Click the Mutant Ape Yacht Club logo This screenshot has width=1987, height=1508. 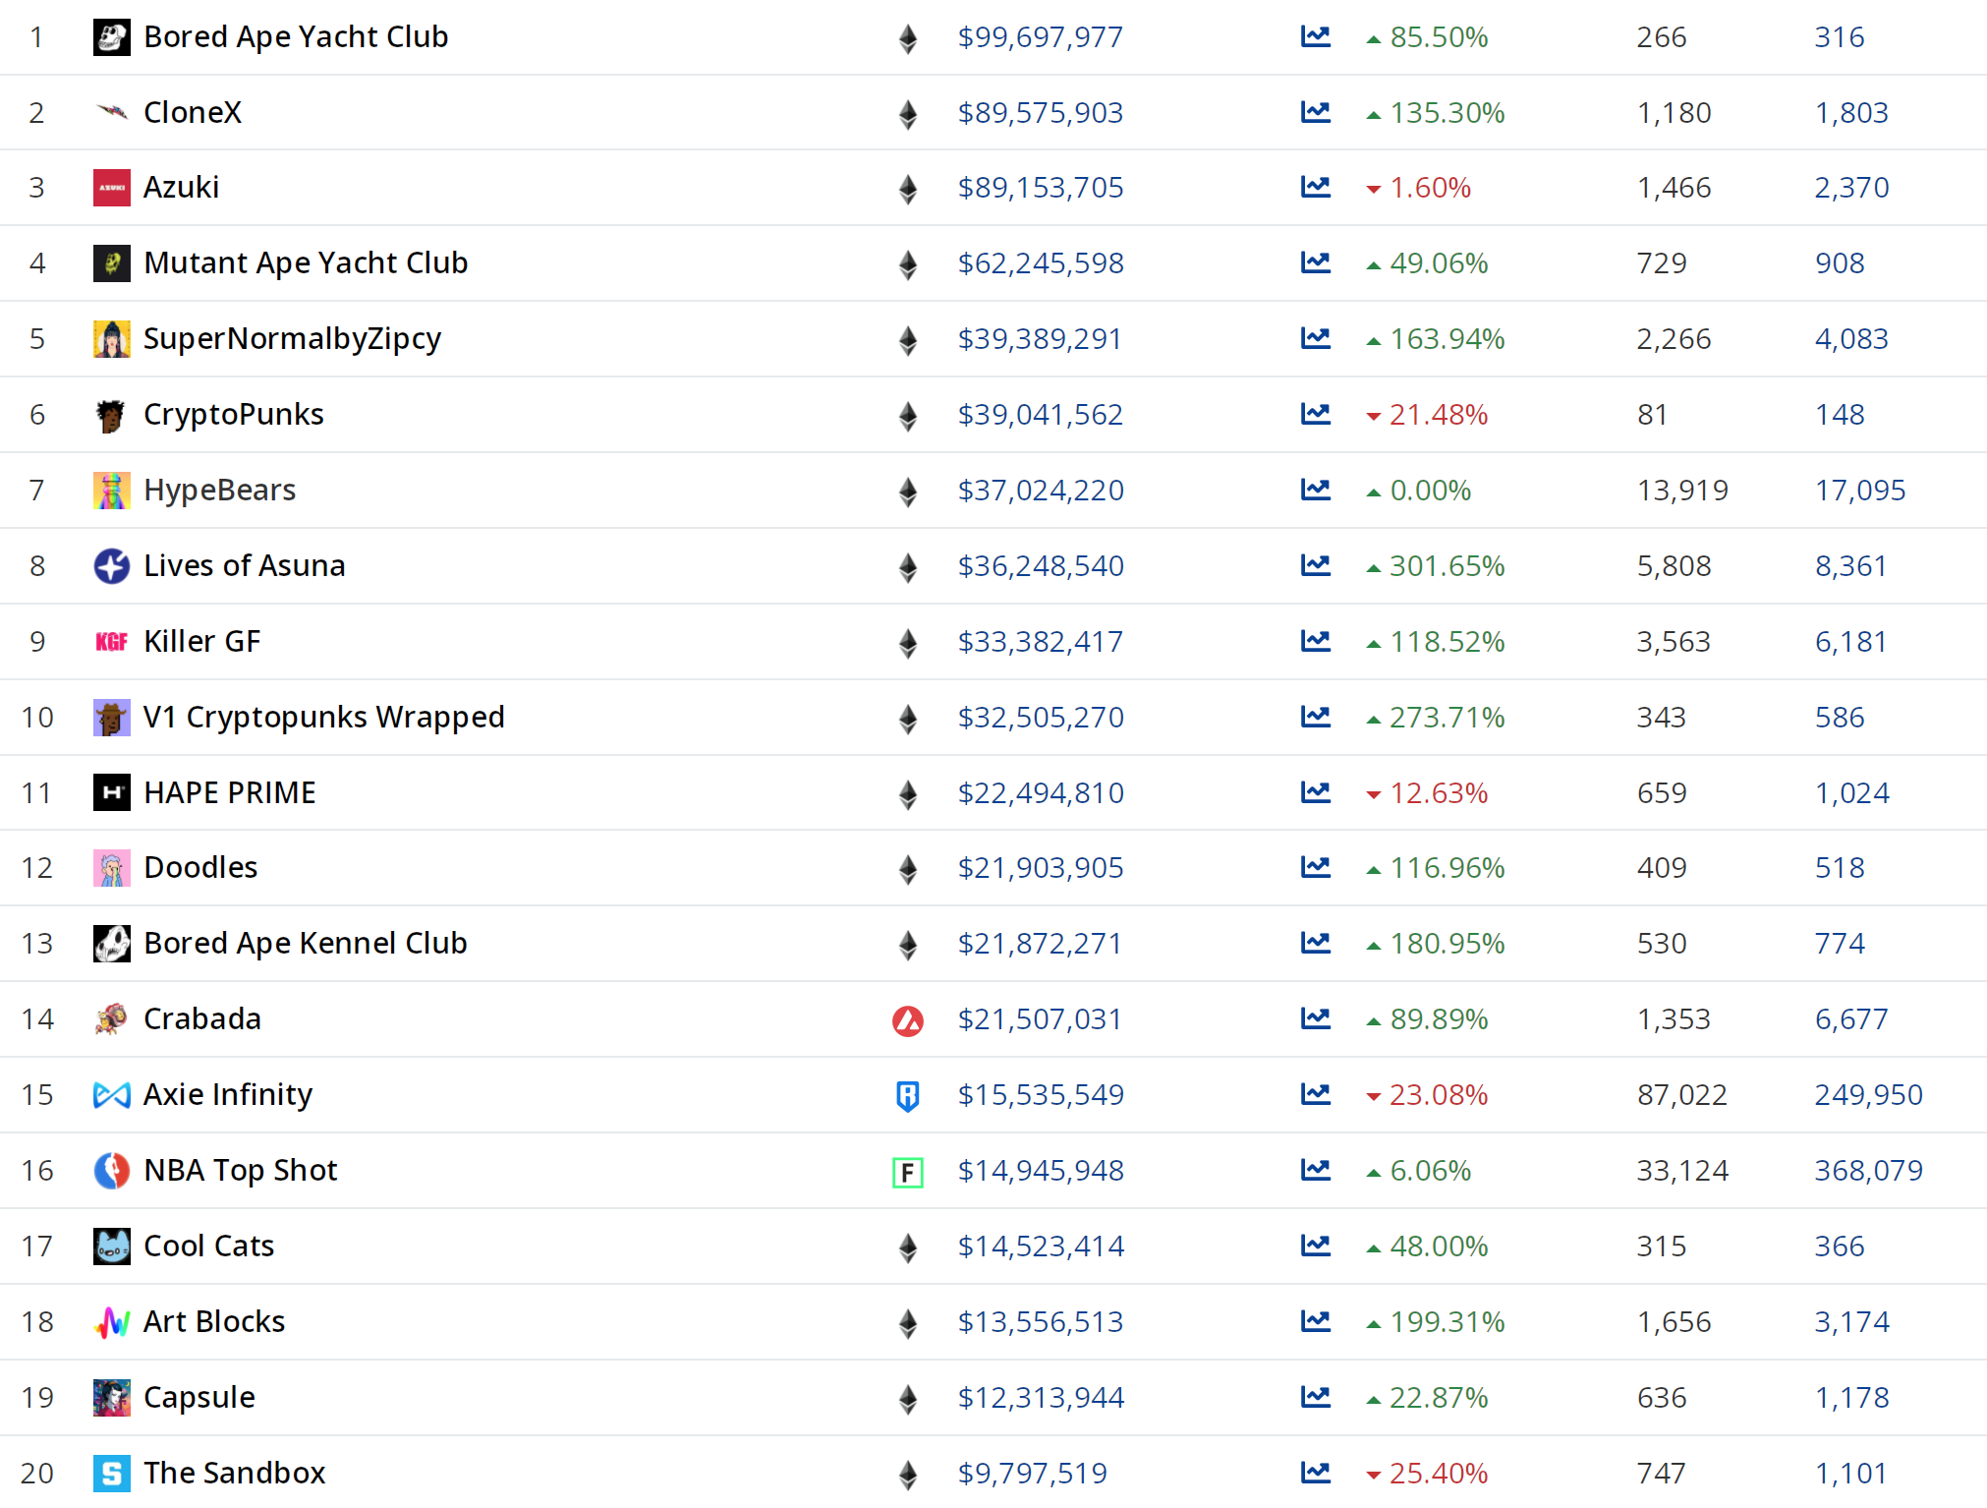111,263
